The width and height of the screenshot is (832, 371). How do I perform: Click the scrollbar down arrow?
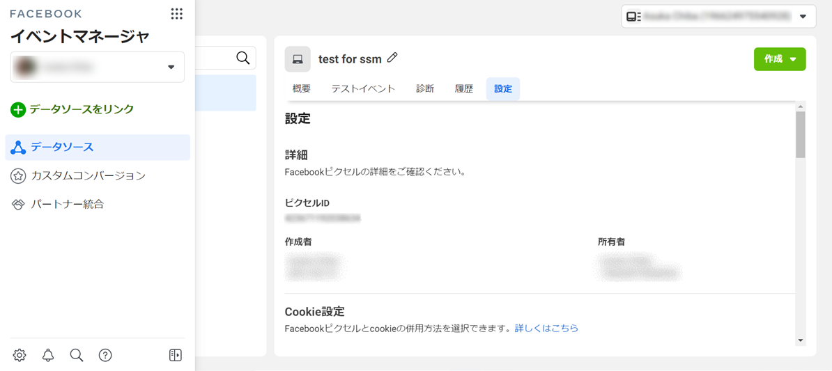pyautogui.click(x=801, y=340)
